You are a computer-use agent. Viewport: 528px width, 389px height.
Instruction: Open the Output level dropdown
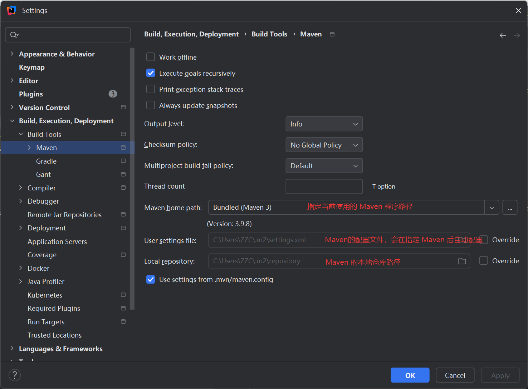[324, 124]
